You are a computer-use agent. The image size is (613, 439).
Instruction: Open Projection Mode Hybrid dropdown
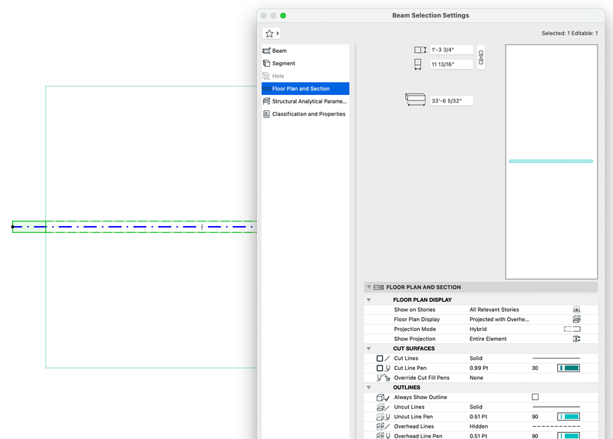point(478,329)
